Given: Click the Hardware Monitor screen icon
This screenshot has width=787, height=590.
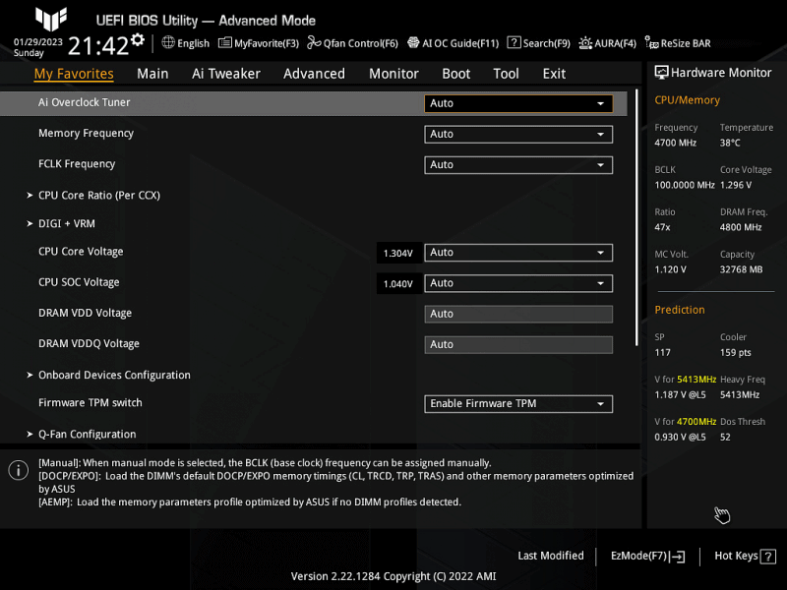Looking at the screenshot, I should [661, 73].
